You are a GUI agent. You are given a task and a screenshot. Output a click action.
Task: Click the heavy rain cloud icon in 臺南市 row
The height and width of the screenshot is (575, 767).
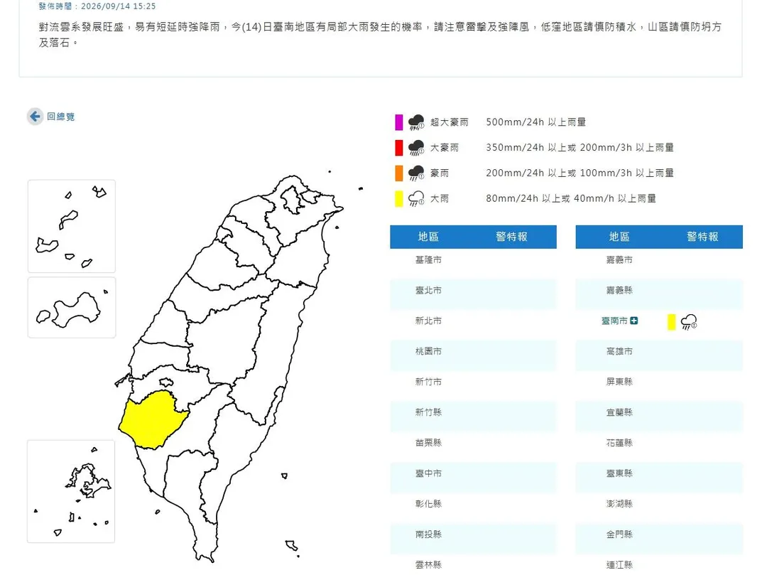click(689, 321)
